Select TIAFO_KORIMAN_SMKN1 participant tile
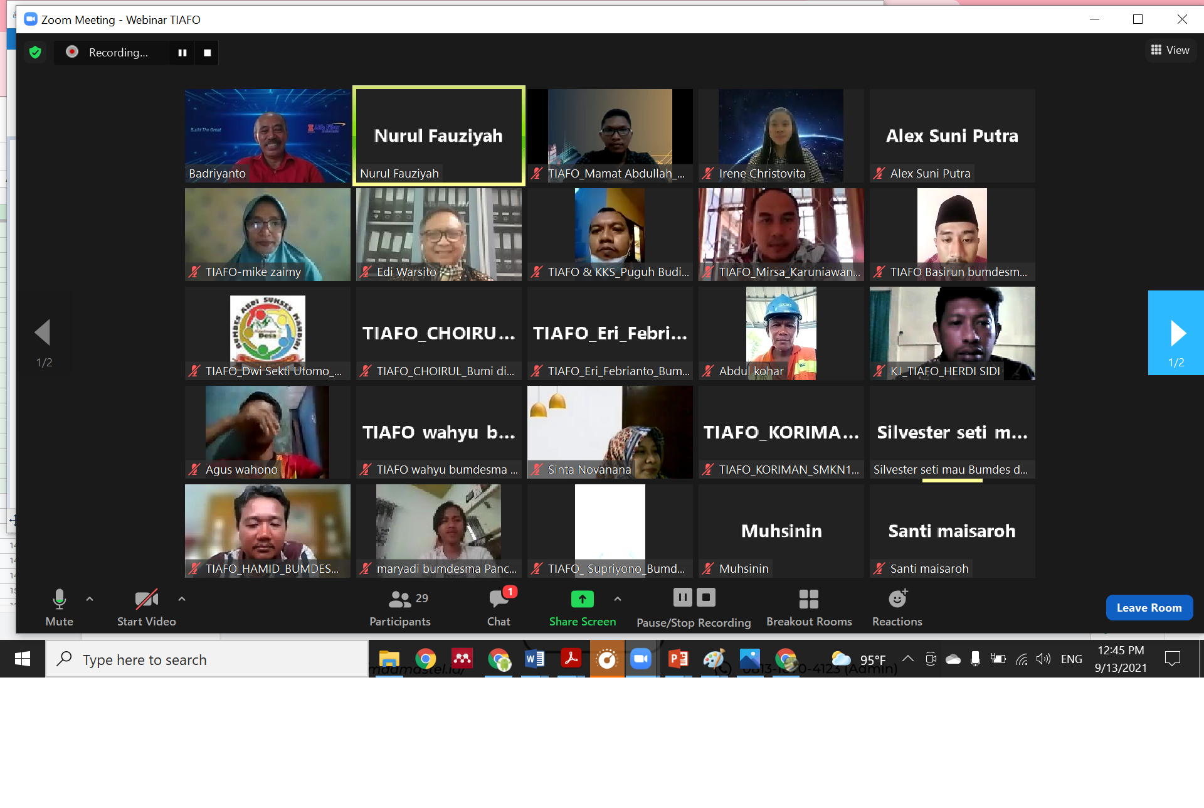This screenshot has height=808, width=1204. (781, 432)
